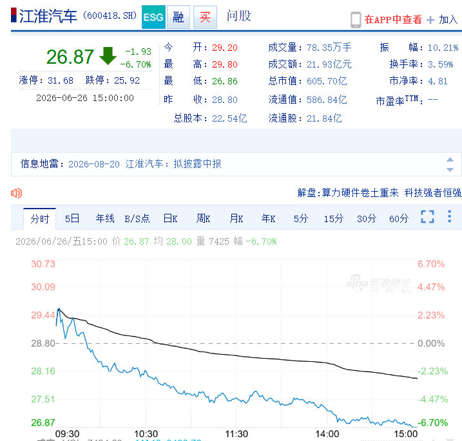
Task: Click the plus 加入 watchlist button
Action: pyautogui.click(x=443, y=20)
